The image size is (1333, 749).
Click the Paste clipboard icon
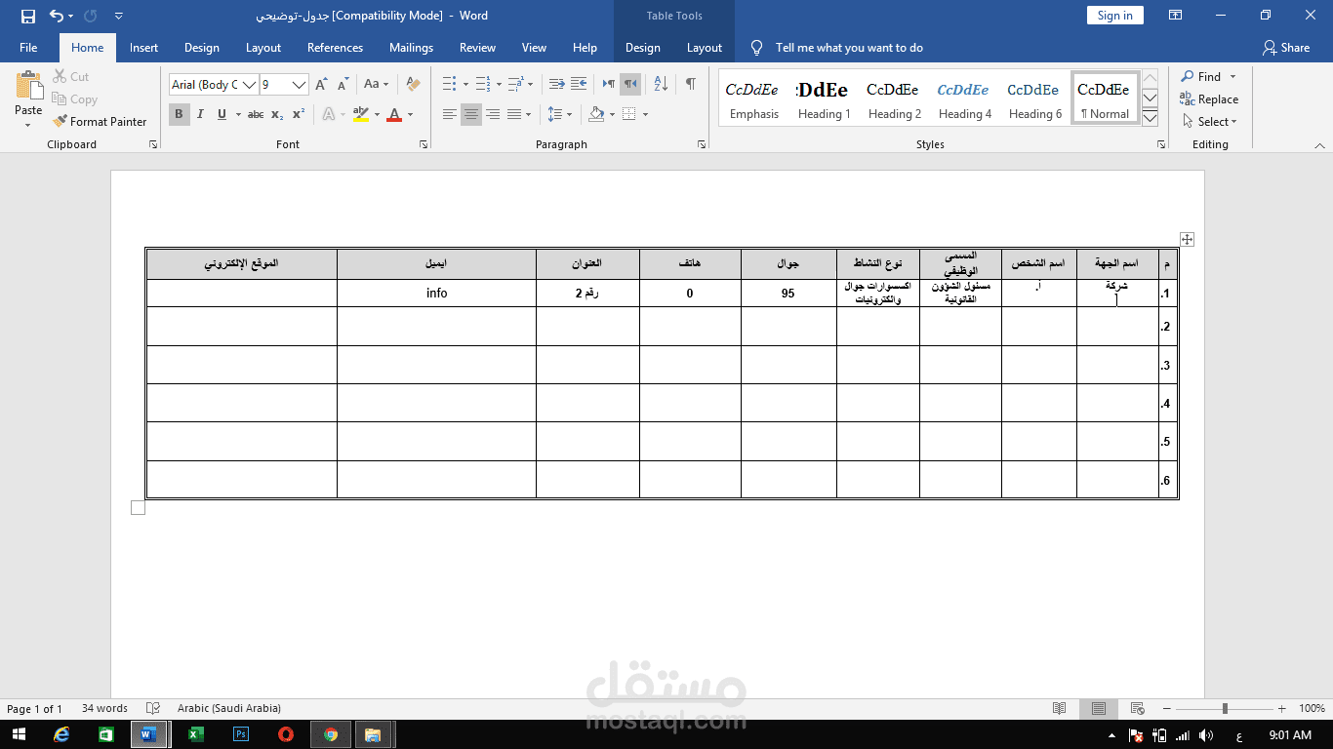28,86
